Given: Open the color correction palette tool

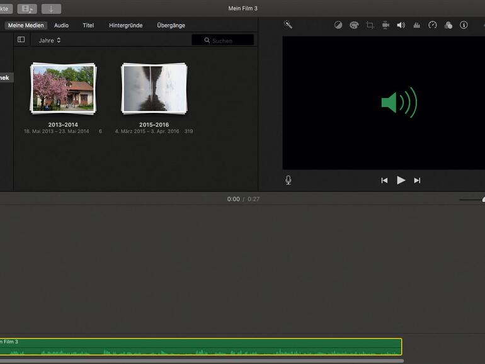Looking at the screenshot, I should (x=354, y=25).
